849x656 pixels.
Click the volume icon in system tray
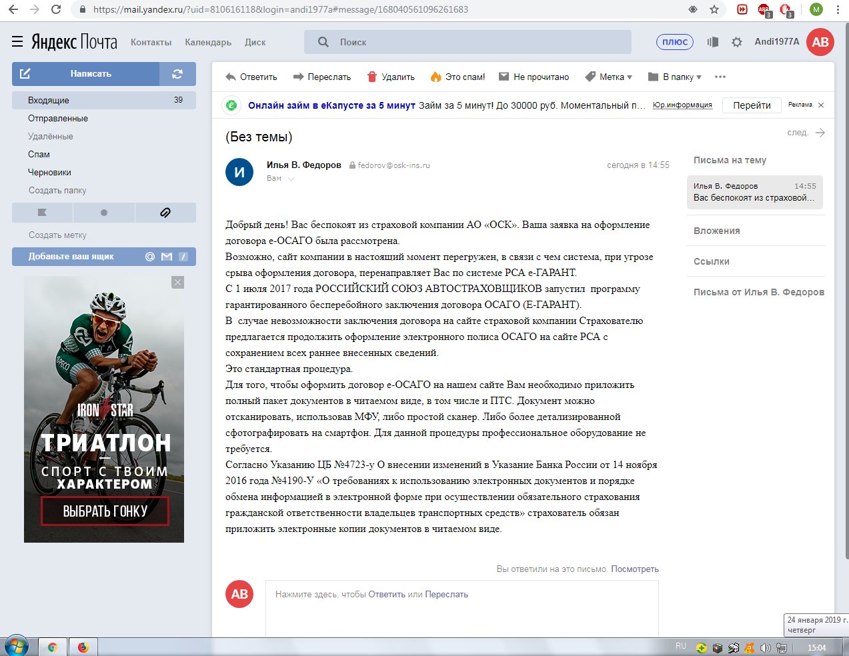coord(766,647)
